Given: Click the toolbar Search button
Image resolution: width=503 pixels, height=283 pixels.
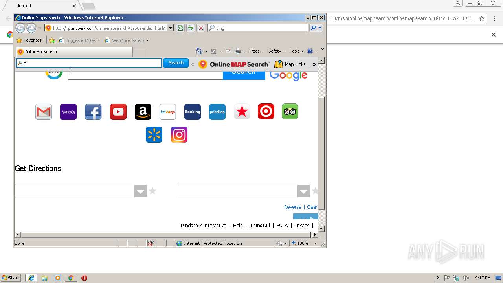Looking at the screenshot, I should click(x=176, y=63).
